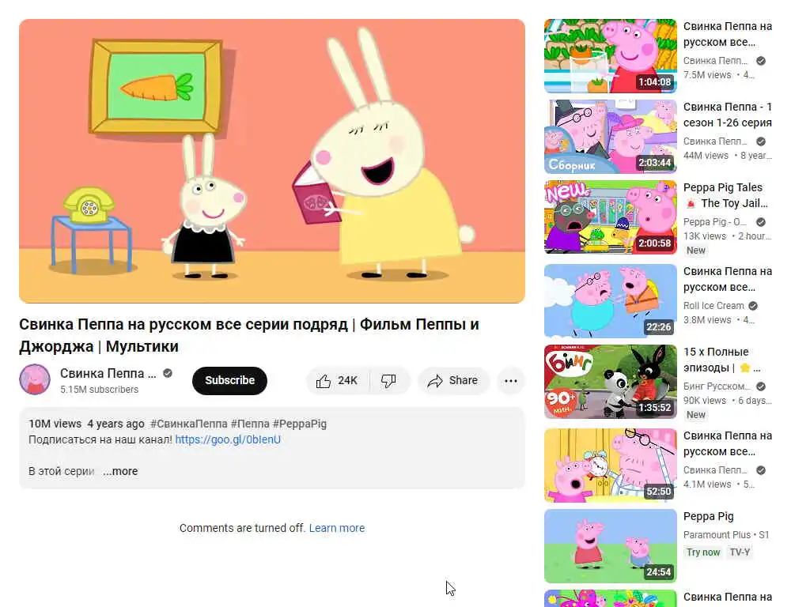Open title Peppa Pig Tales The Toy Jail
This screenshot has height=607, width=810.
coord(725,195)
